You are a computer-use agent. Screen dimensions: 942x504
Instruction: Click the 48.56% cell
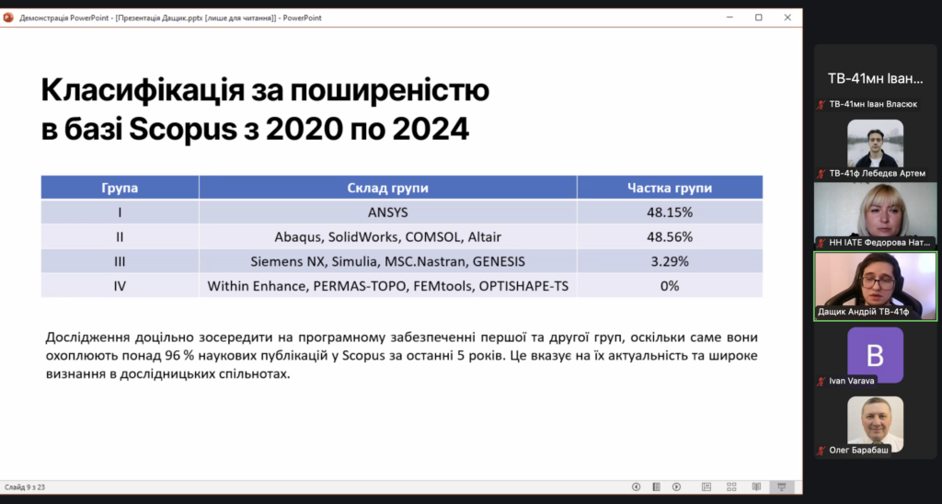click(x=670, y=236)
